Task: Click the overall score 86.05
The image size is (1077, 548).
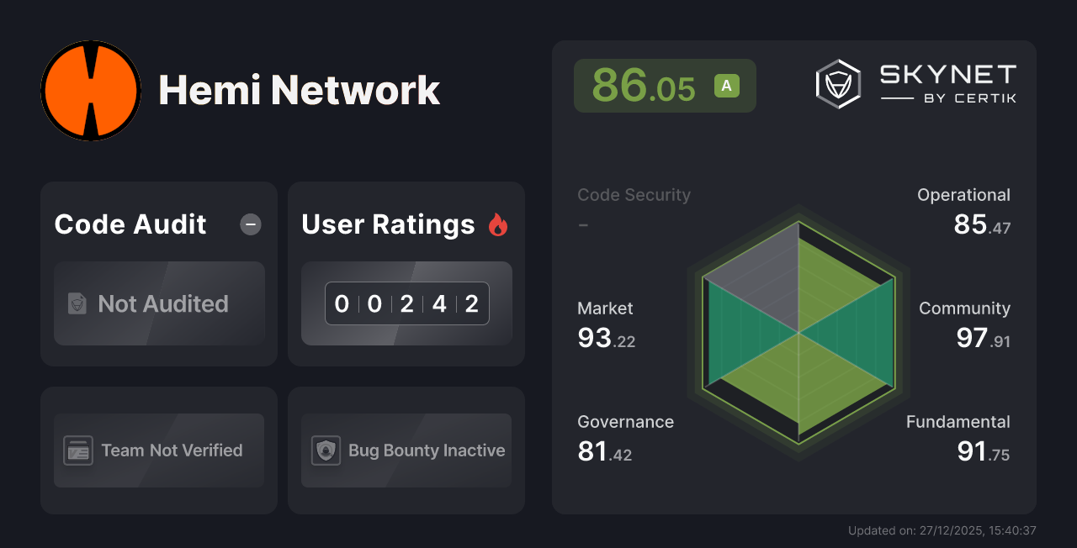Action: point(644,85)
